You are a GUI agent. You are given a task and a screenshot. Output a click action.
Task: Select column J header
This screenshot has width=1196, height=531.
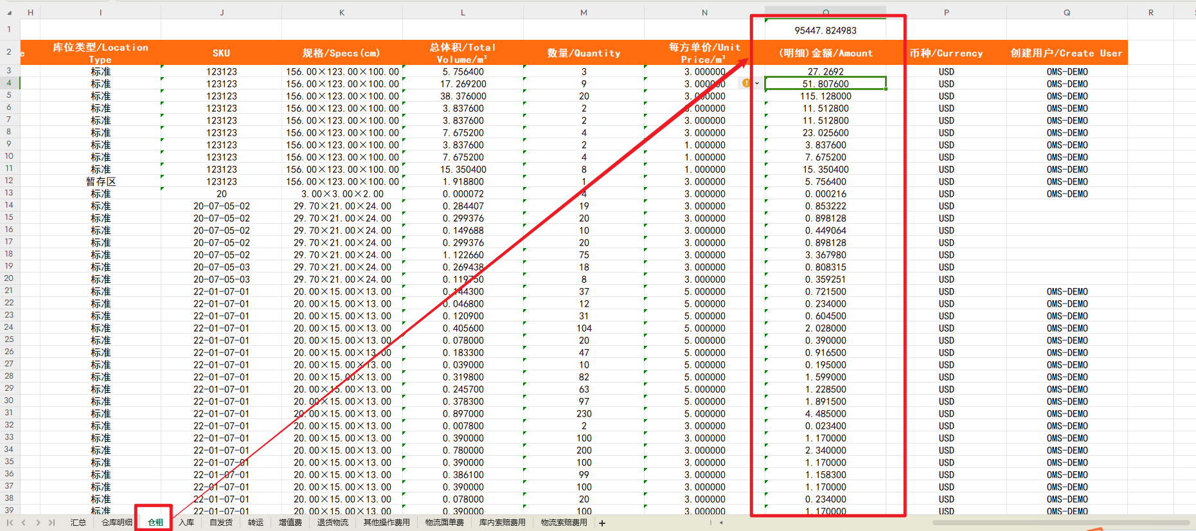pos(222,12)
